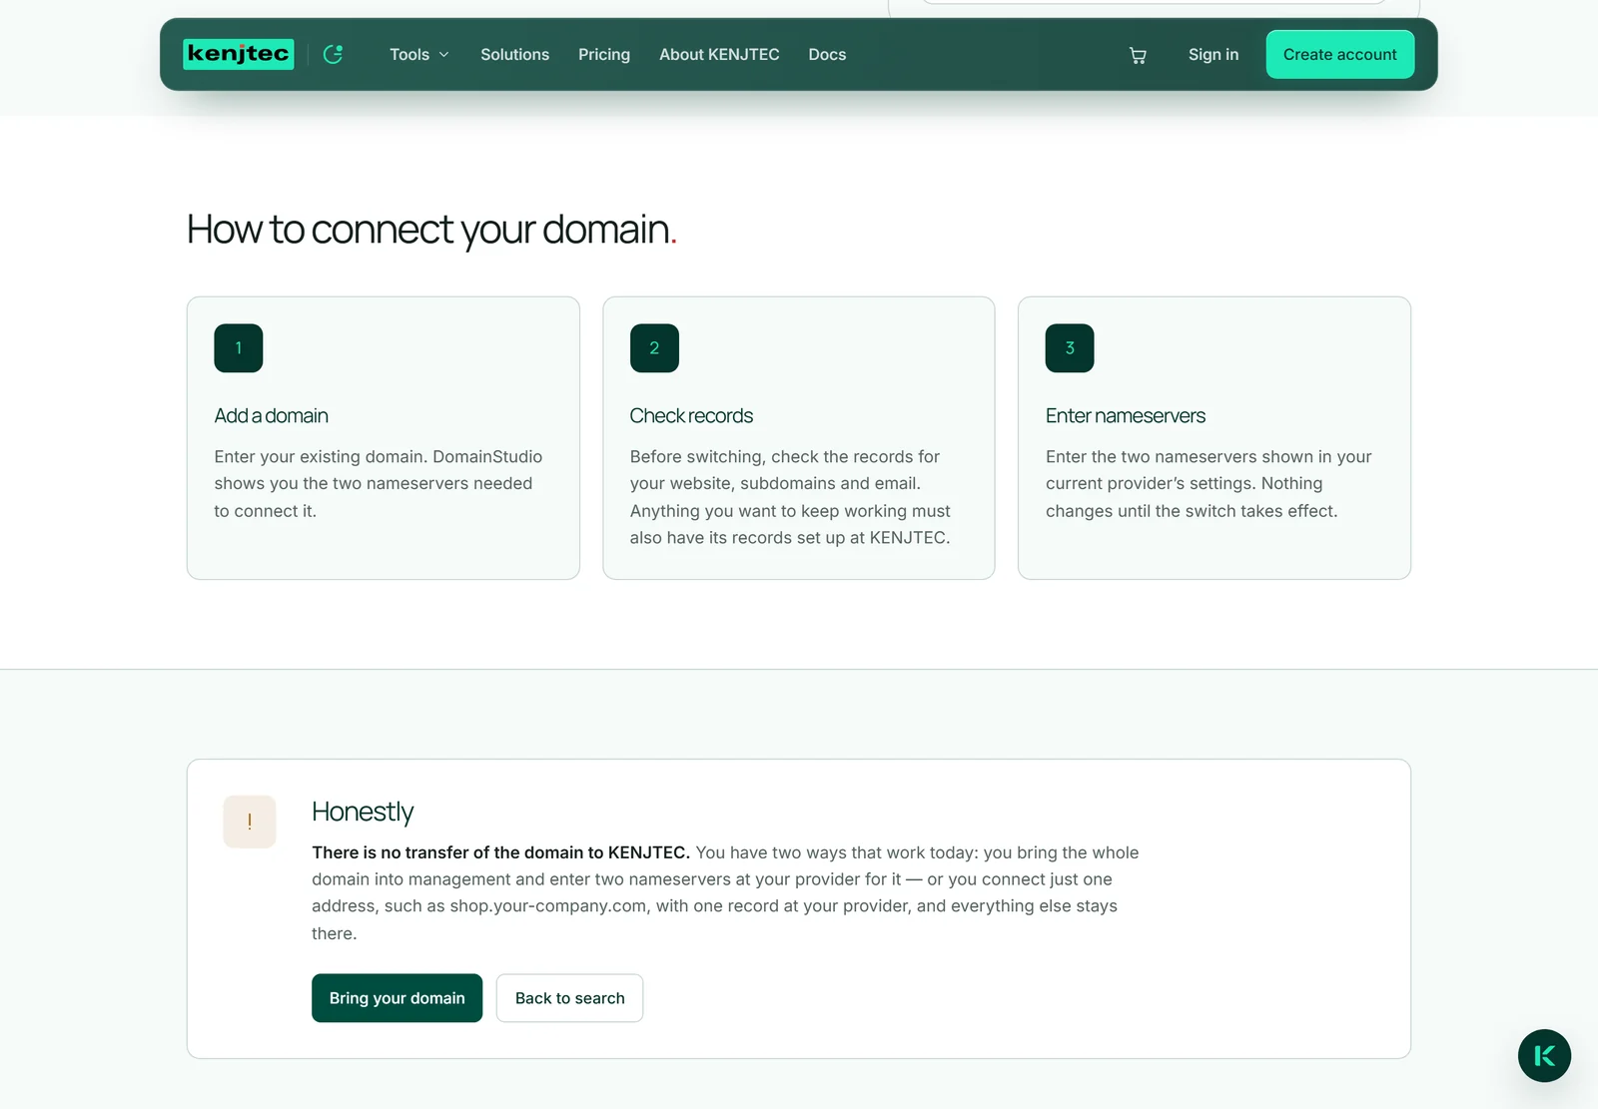
Task: Click the 'Add a domain' card title
Action: click(x=271, y=415)
